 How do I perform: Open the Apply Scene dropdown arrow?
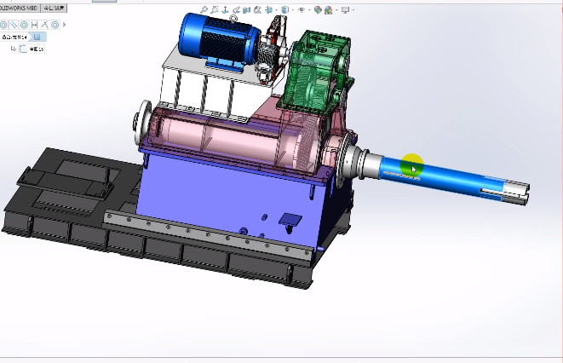tap(336, 10)
